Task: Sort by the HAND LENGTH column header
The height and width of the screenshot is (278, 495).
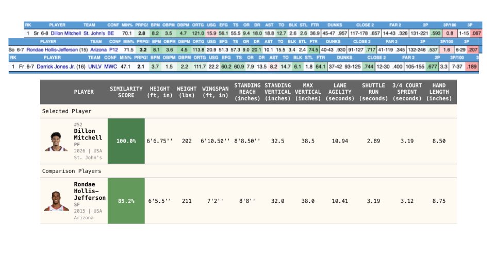Action: (439, 92)
